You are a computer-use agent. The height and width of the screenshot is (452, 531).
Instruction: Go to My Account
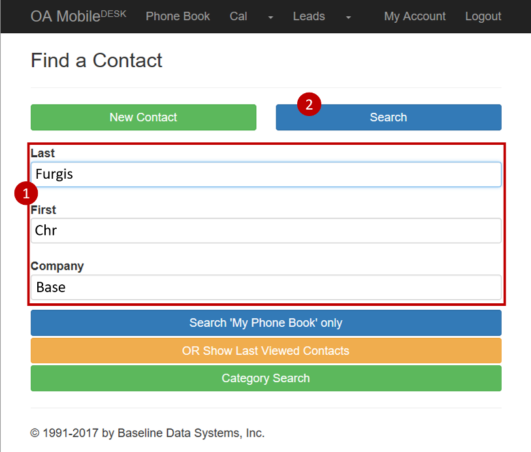point(415,16)
